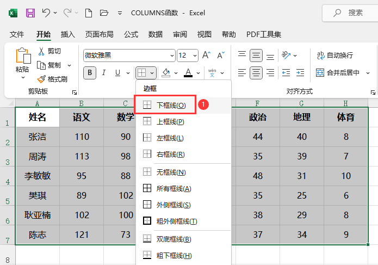This screenshot has height=265, width=378.
Task: Open the 帮助 tab
Action: 229,34
